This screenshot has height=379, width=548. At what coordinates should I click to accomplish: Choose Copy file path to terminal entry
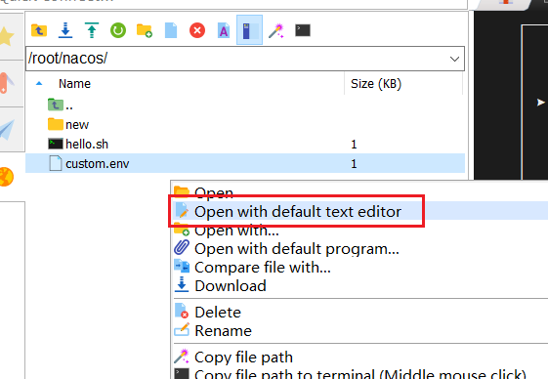(x=360, y=374)
